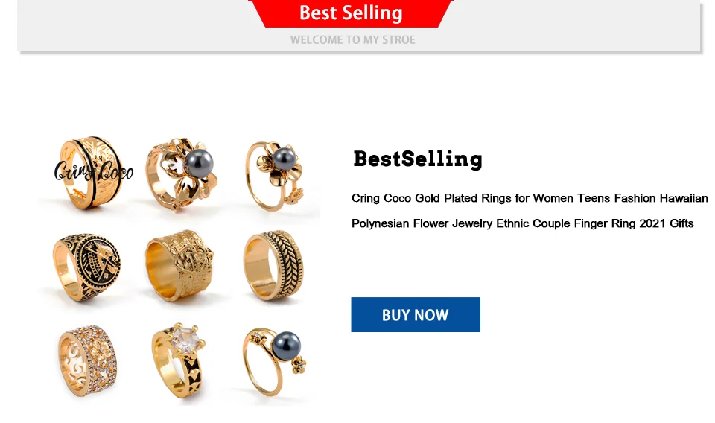Click the Polynesian Flower Jewelry description line
Image resolution: width=715 pixels, height=423 pixels.
coord(523,223)
